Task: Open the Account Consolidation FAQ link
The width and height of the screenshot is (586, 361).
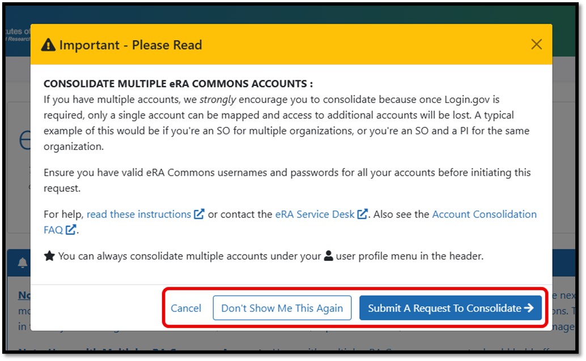Action: (484, 214)
